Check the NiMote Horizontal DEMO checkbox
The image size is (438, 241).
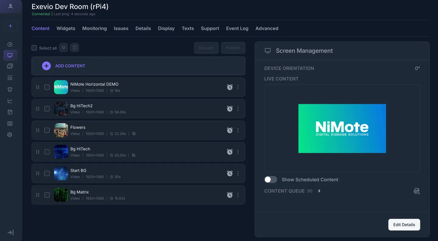(47, 87)
